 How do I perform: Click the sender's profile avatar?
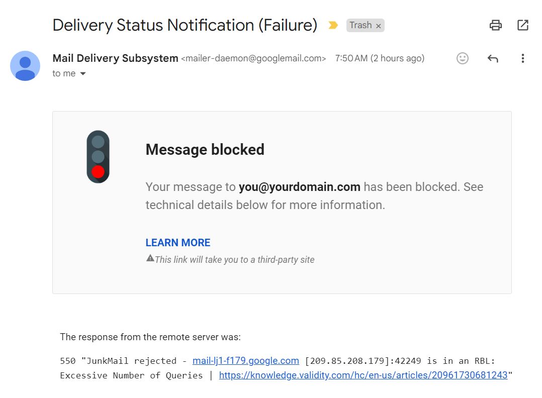pyautogui.click(x=25, y=66)
